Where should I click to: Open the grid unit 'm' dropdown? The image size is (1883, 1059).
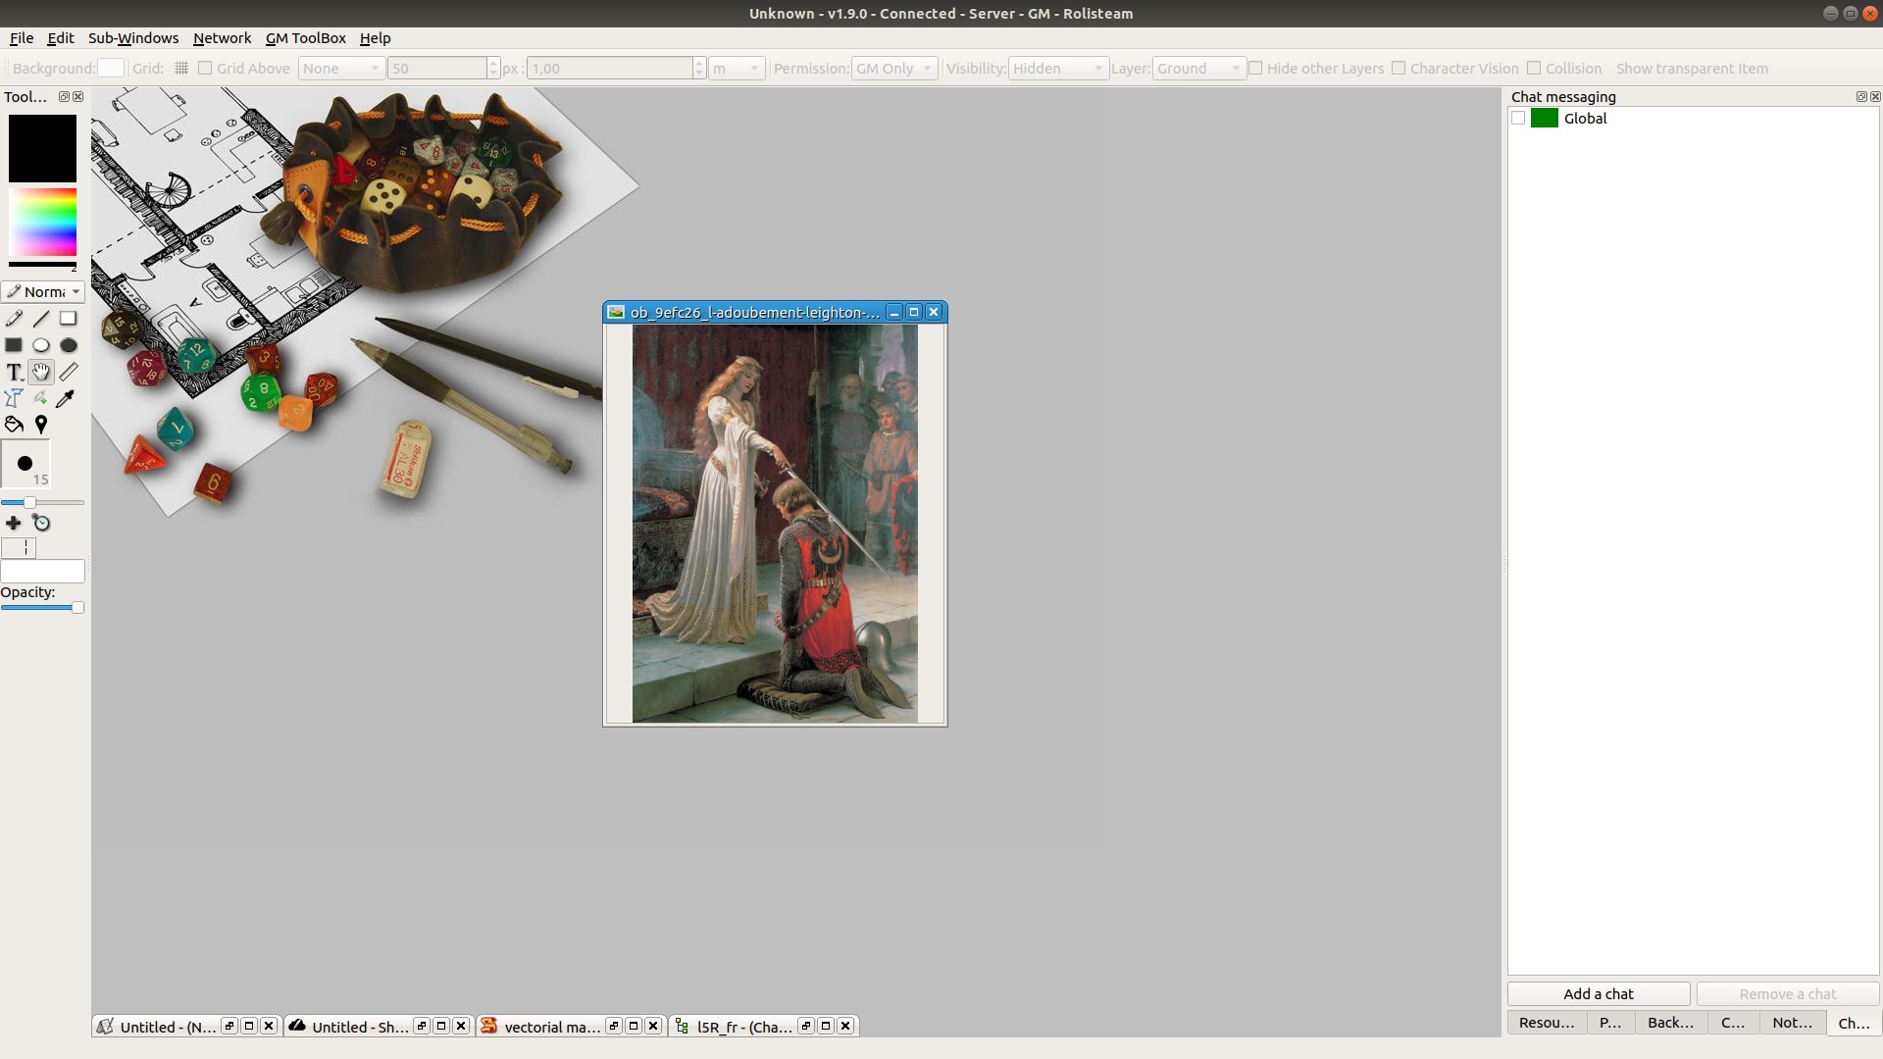(737, 69)
